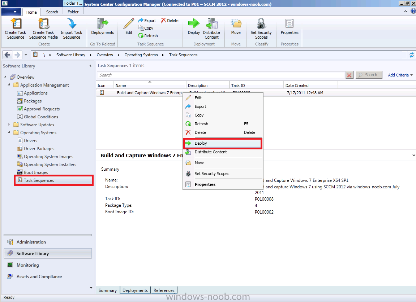Switch to the Folder ribbon tab
Screen dimensions: 416x302
click(73, 12)
